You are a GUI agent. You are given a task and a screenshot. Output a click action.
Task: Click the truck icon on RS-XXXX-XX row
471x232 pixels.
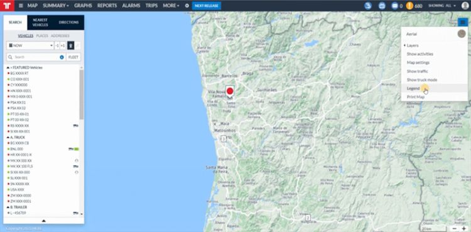[76, 126]
